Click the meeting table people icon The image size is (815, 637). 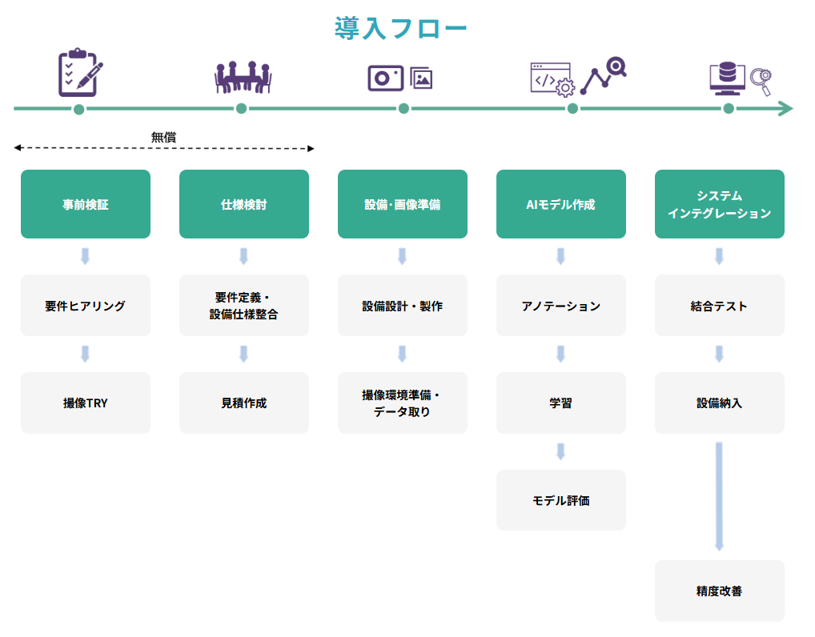(x=243, y=77)
